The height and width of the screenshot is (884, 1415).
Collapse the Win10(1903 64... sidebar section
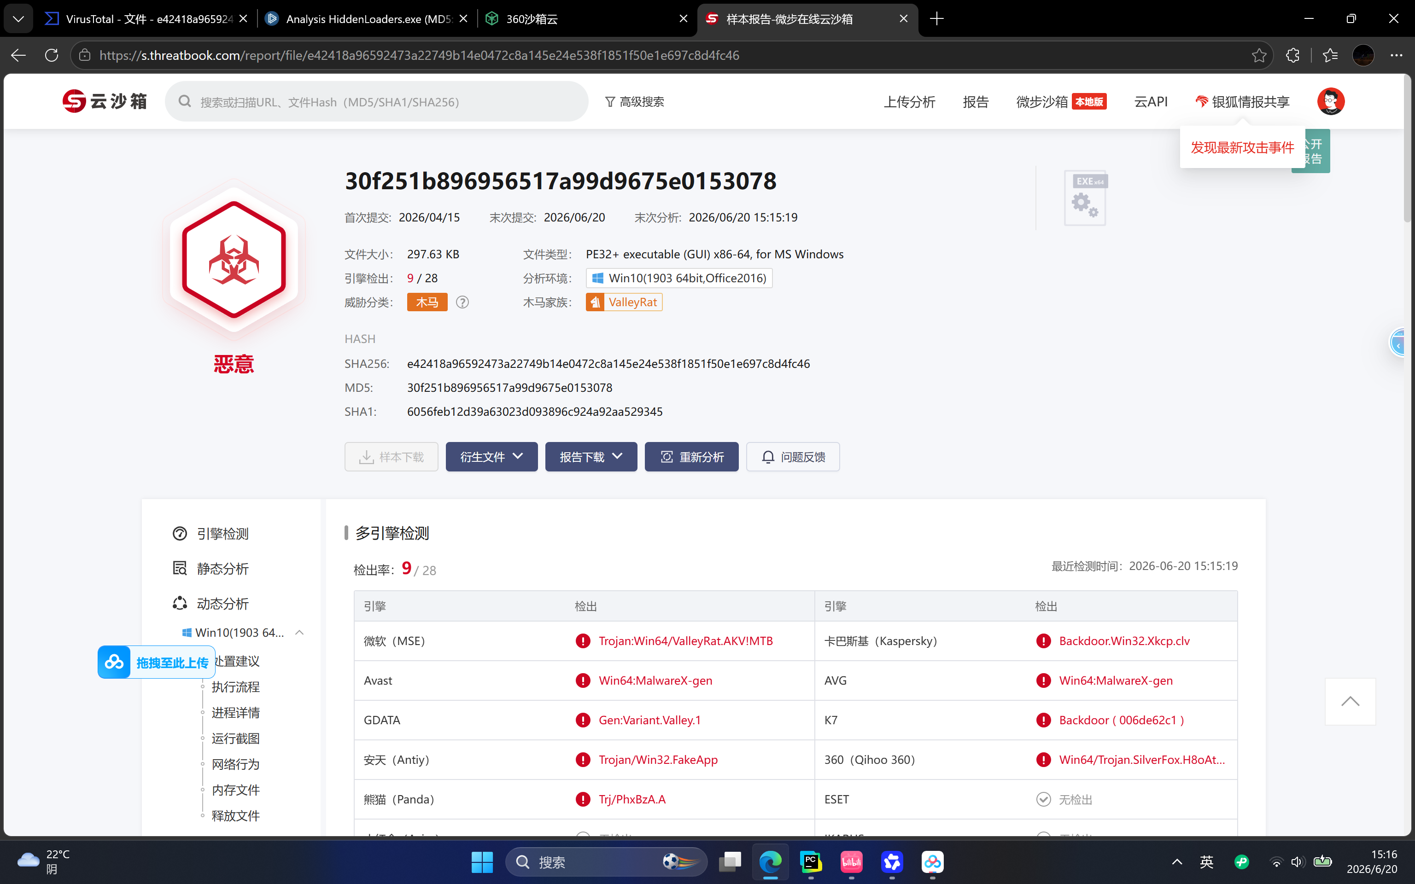click(x=299, y=633)
